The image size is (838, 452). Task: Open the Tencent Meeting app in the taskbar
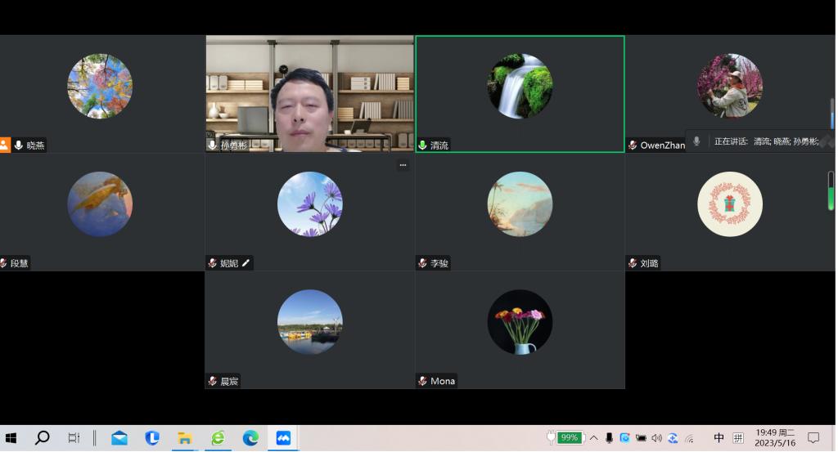pos(283,438)
